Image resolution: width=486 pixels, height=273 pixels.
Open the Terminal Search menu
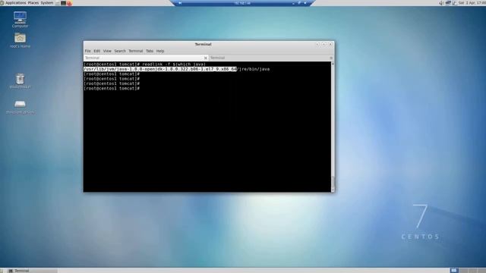120,51
